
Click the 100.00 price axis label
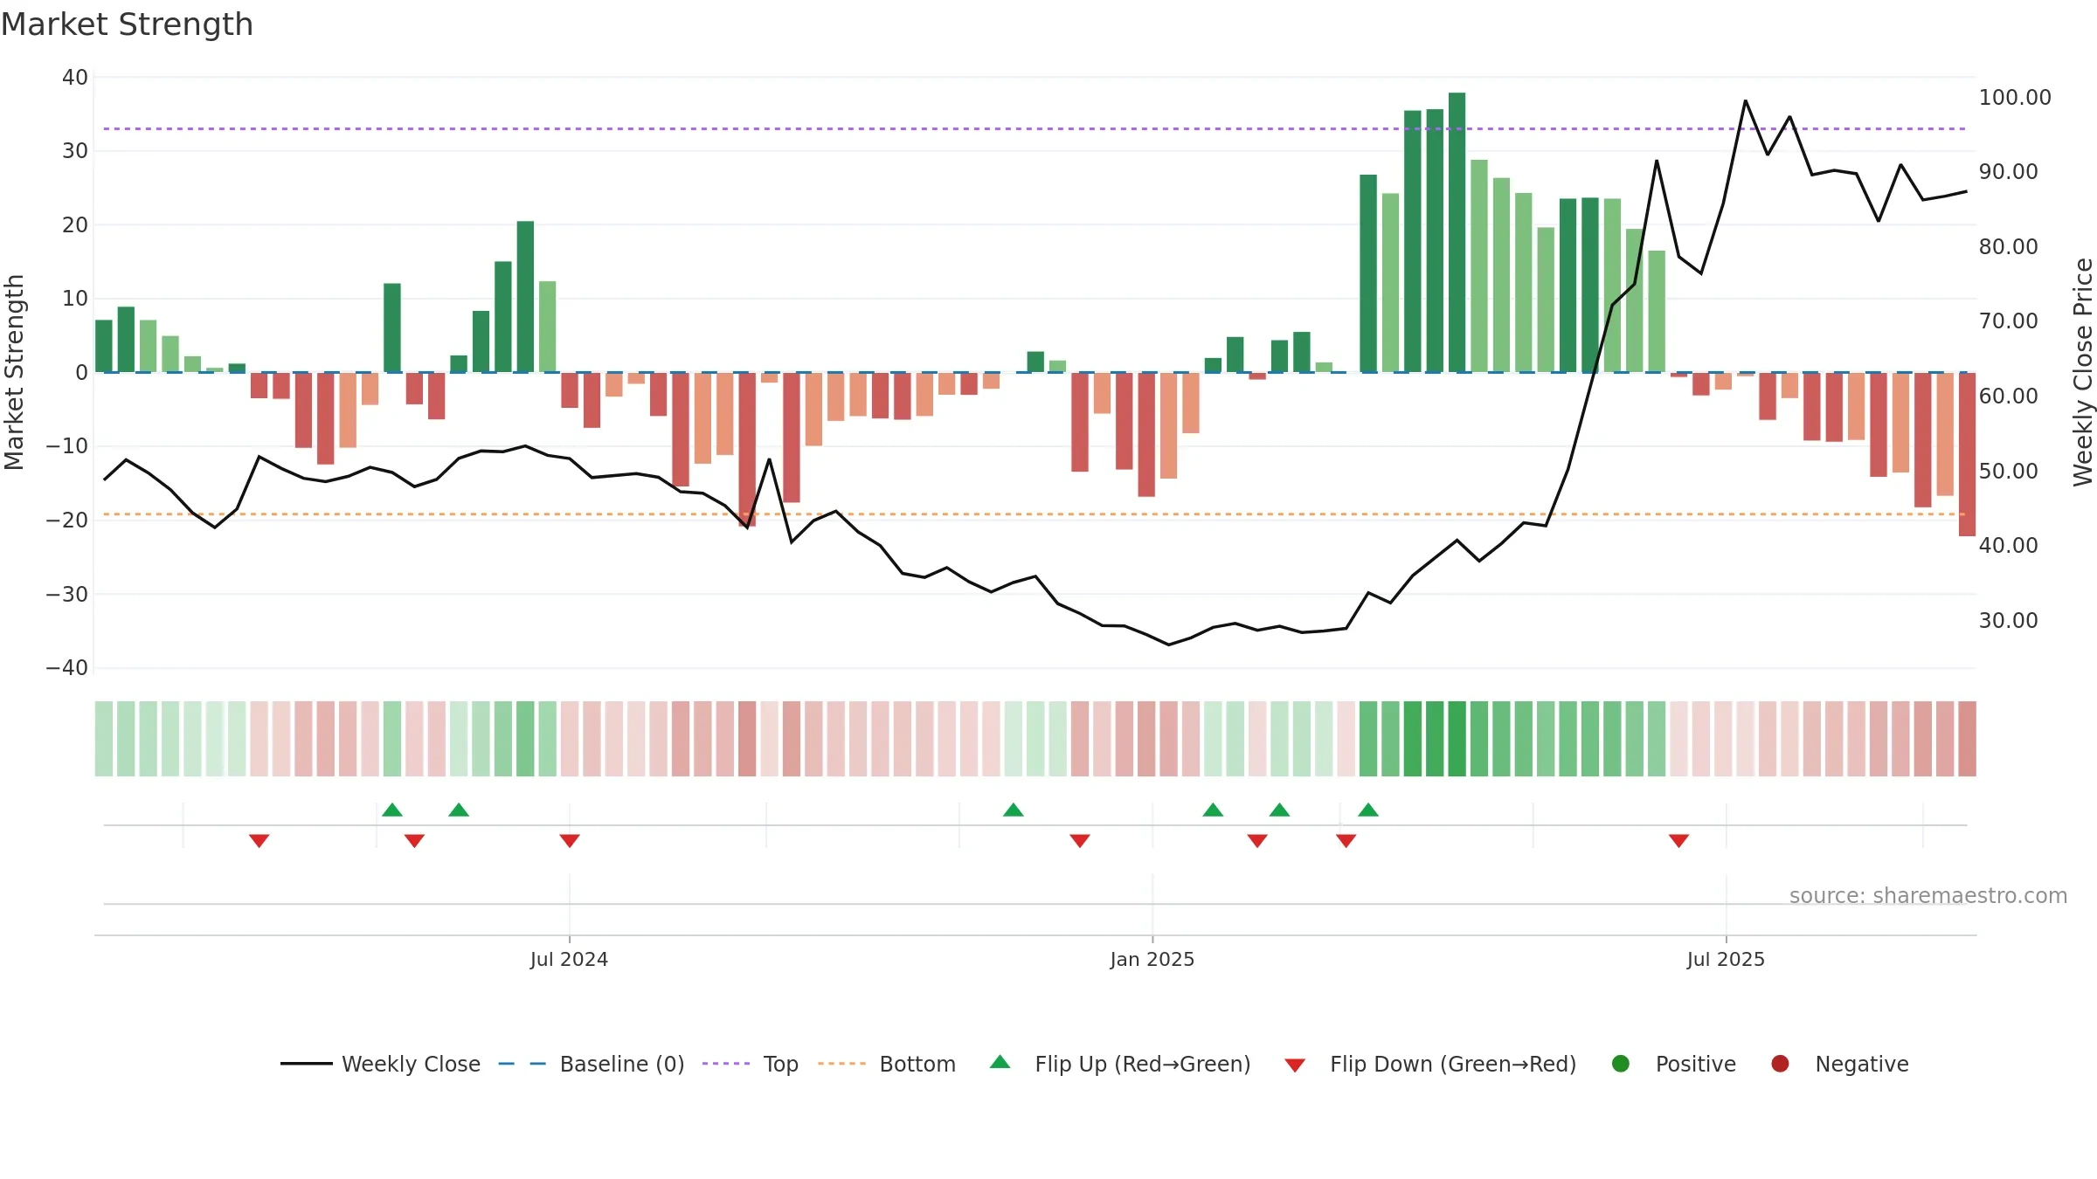click(x=2015, y=97)
